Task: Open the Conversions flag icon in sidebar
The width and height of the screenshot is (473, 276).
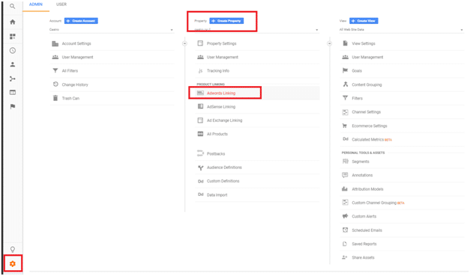Action: click(x=12, y=106)
